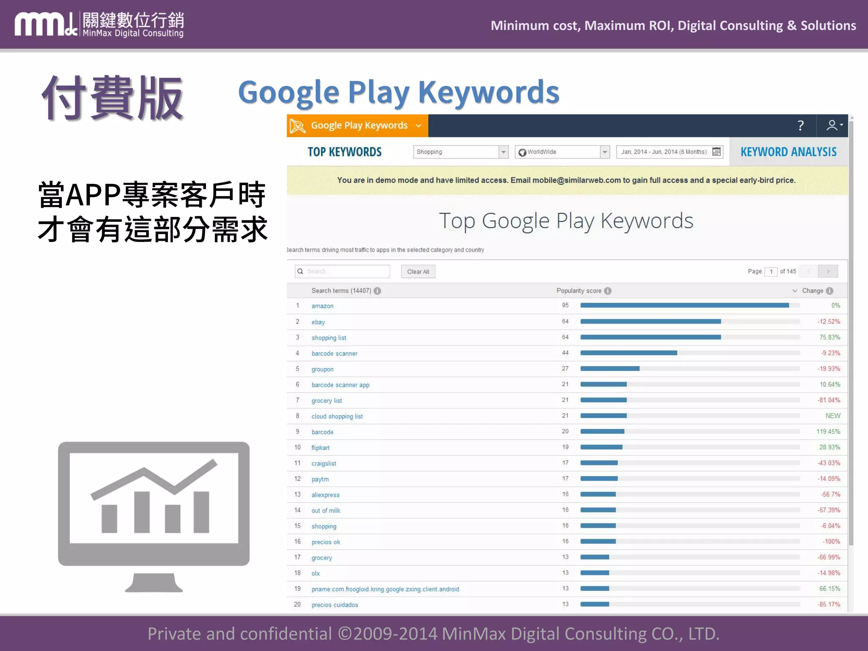Screen dimensions: 868x651
Task: Click the calendar icon in date range
Action: click(716, 152)
